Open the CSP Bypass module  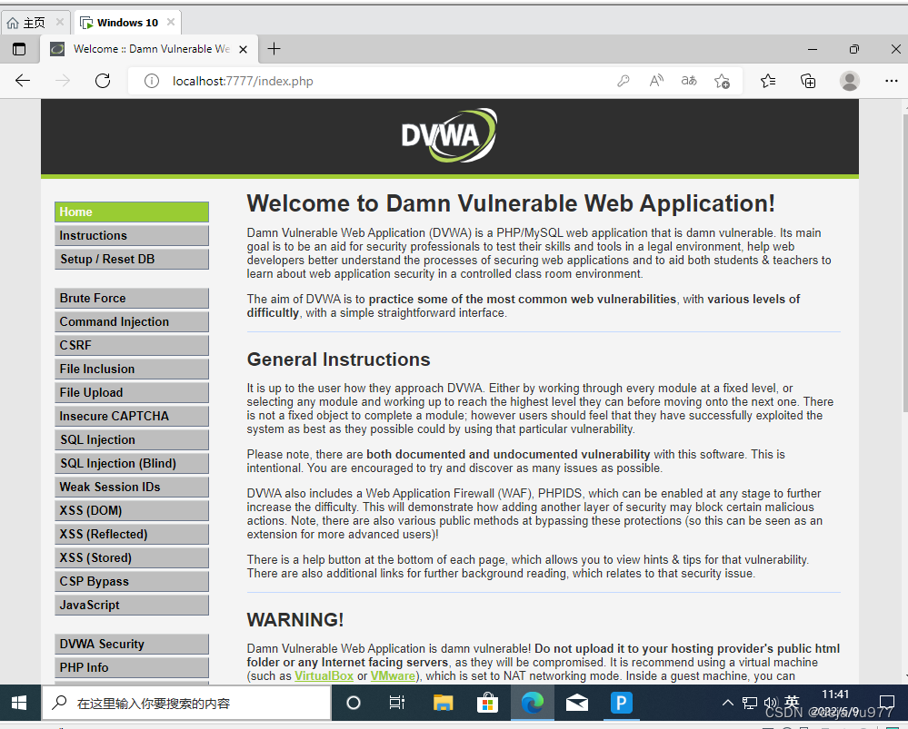132,581
